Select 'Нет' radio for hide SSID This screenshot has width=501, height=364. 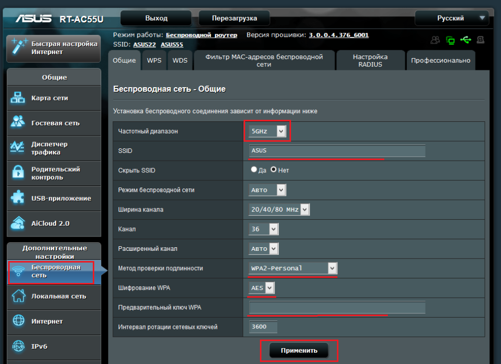tap(273, 170)
